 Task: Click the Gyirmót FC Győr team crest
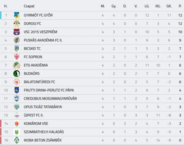point(16,15)
